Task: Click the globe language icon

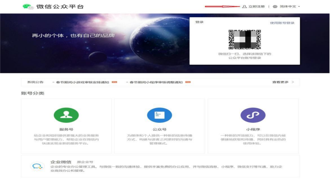Action: point(275,6)
